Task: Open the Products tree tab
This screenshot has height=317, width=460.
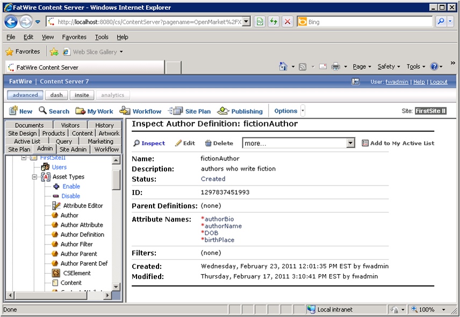Action: point(54,133)
